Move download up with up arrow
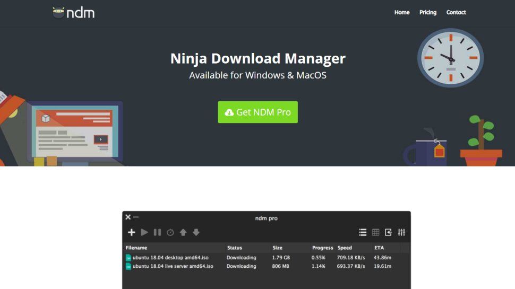This screenshot has width=515, height=289. [183, 232]
